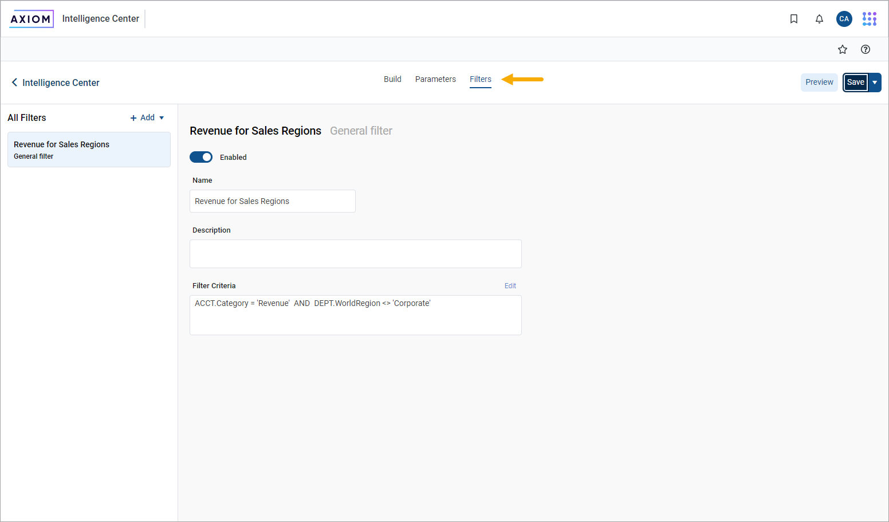Switch to the Parameters tab
889x522 pixels.
[435, 79]
